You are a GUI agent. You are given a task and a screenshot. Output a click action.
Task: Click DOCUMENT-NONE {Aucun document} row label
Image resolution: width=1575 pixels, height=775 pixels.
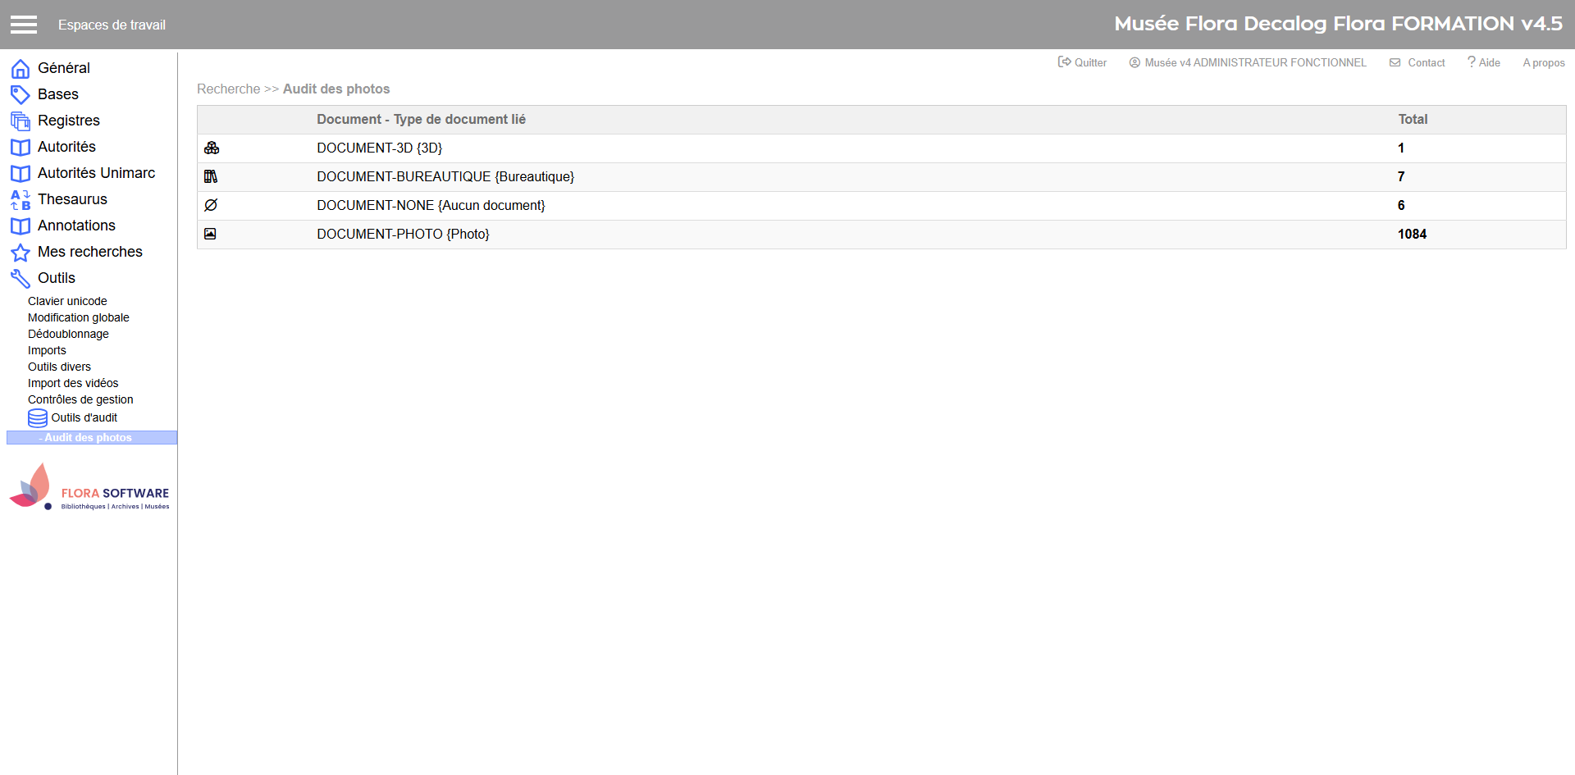[431, 205]
